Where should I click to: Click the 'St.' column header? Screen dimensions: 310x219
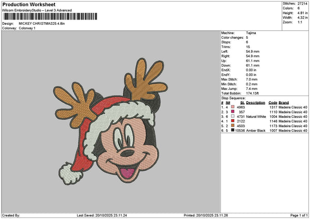tap(243, 103)
